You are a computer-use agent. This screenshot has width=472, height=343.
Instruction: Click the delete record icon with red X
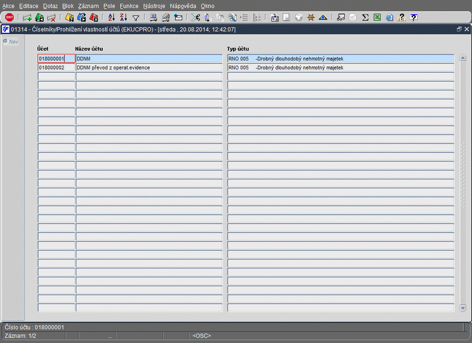(51, 18)
